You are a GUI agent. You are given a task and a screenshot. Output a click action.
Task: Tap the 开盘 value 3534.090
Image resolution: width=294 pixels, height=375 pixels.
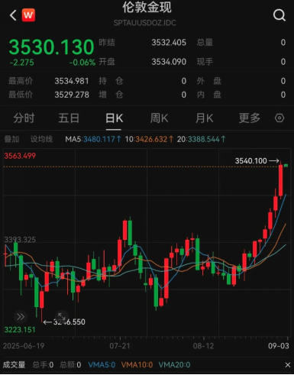point(169,62)
